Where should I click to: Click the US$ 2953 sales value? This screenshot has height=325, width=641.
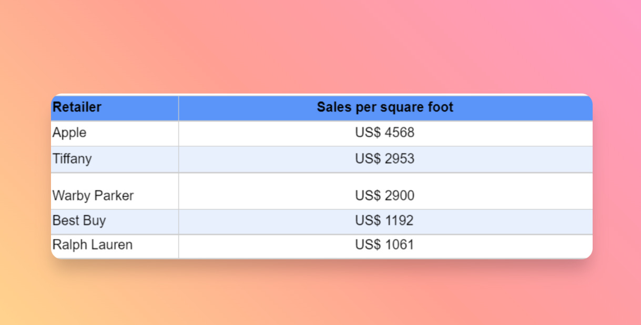385,158
